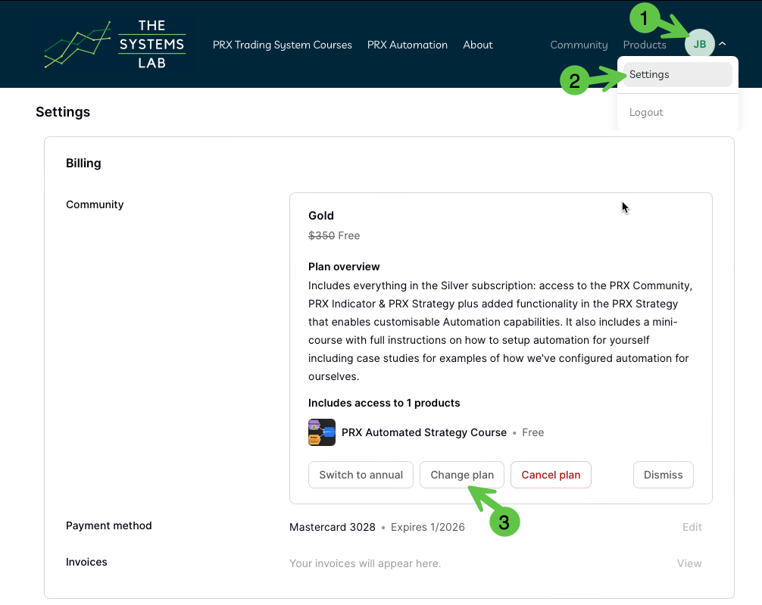Image resolution: width=762 pixels, height=605 pixels.
Task: Click the green number 1 marker
Action: coord(644,18)
